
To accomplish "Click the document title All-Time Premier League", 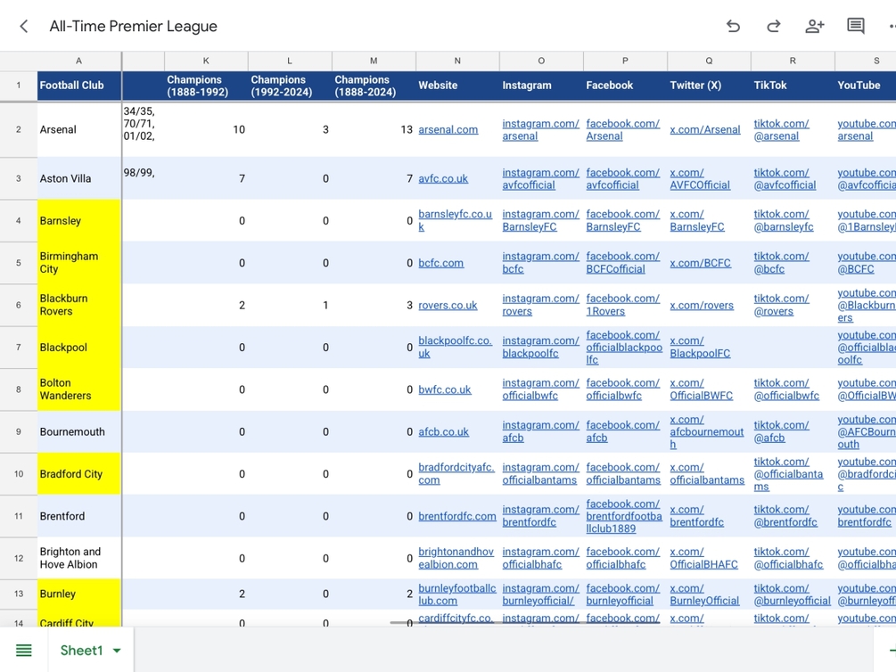I will (x=133, y=26).
